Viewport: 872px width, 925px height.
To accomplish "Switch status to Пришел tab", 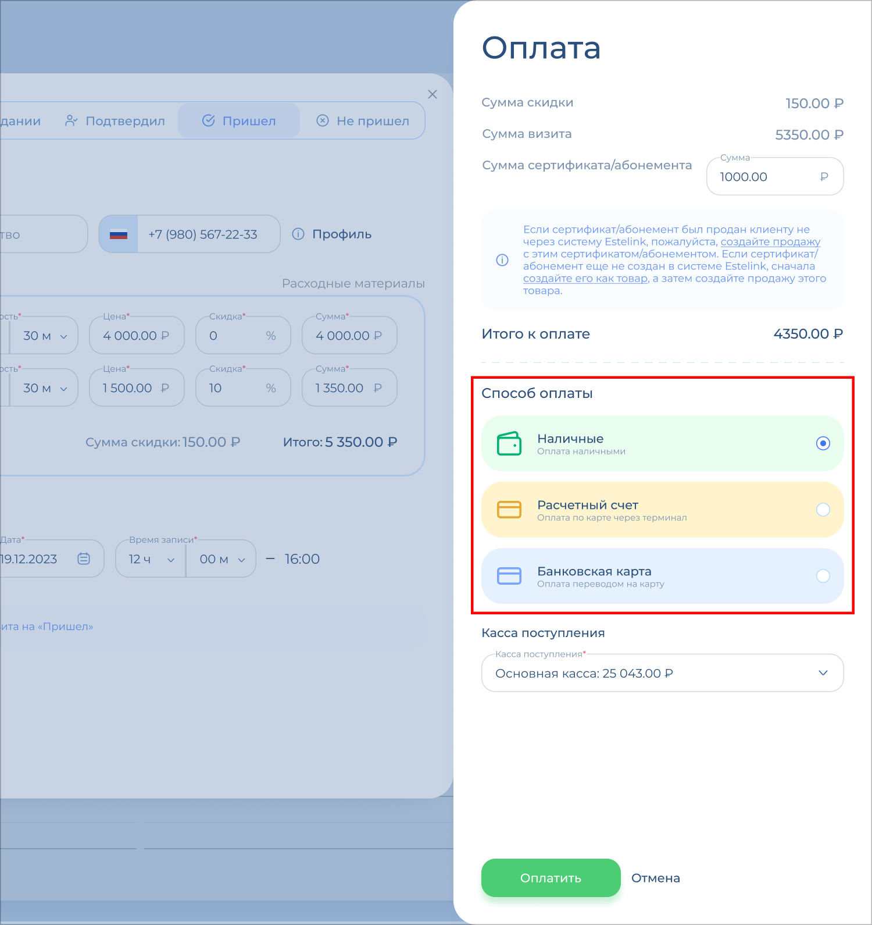I will coord(239,121).
